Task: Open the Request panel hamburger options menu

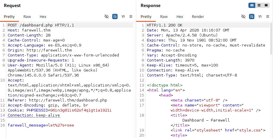Action: click(x=131, y=16)
